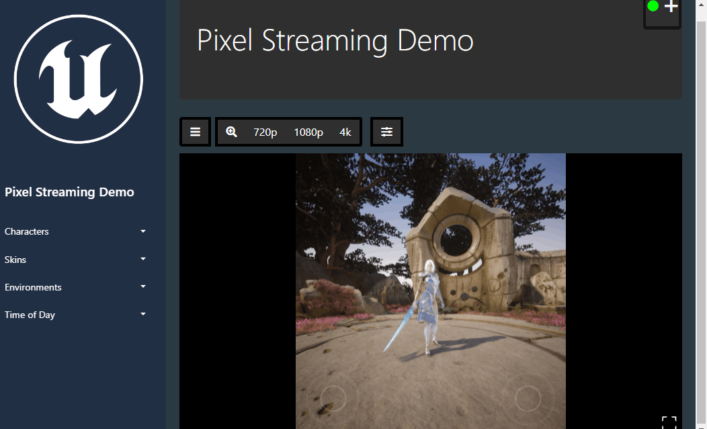Click the sidebar Pixel Streaming Demo title
Image resolution: width=707 pixels, height=429 pixels.
point(69,192)
